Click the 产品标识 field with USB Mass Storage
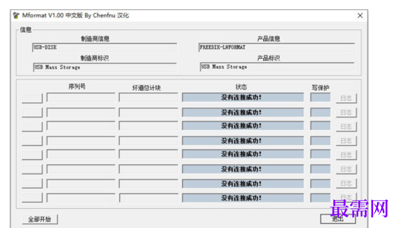The image size is (400, 228). 277,67
